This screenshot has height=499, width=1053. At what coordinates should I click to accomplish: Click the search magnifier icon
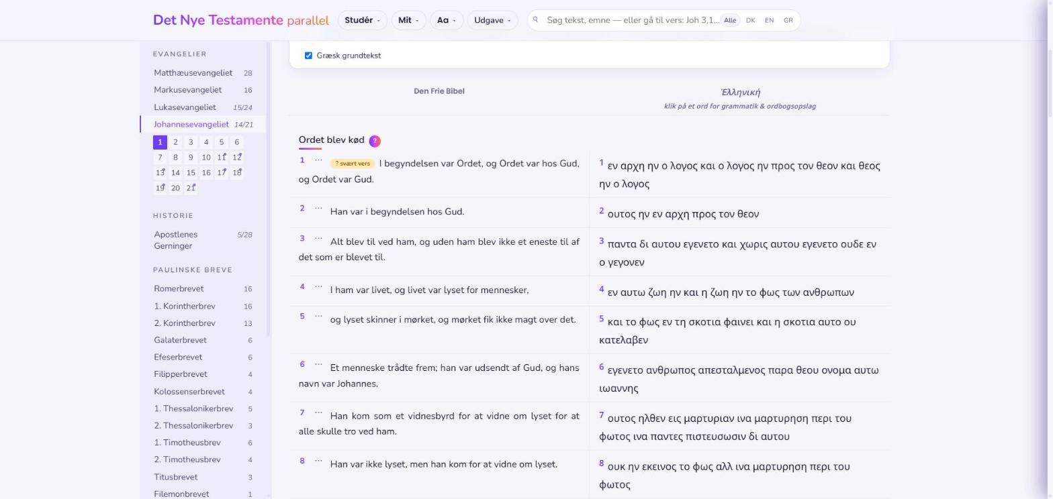pos(535,20)
